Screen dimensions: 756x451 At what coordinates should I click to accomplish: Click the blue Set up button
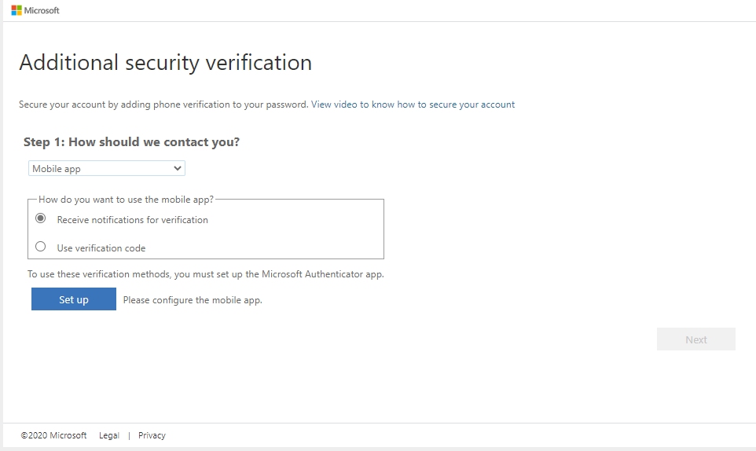[74, 299]
